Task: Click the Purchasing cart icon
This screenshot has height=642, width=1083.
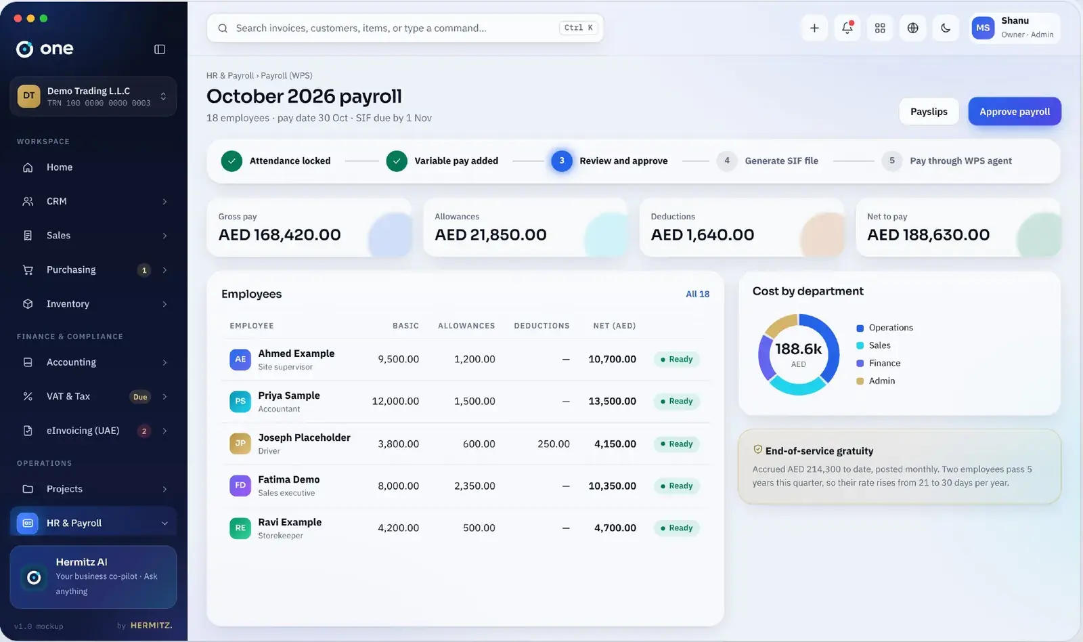Action: (x=28, y=270)
